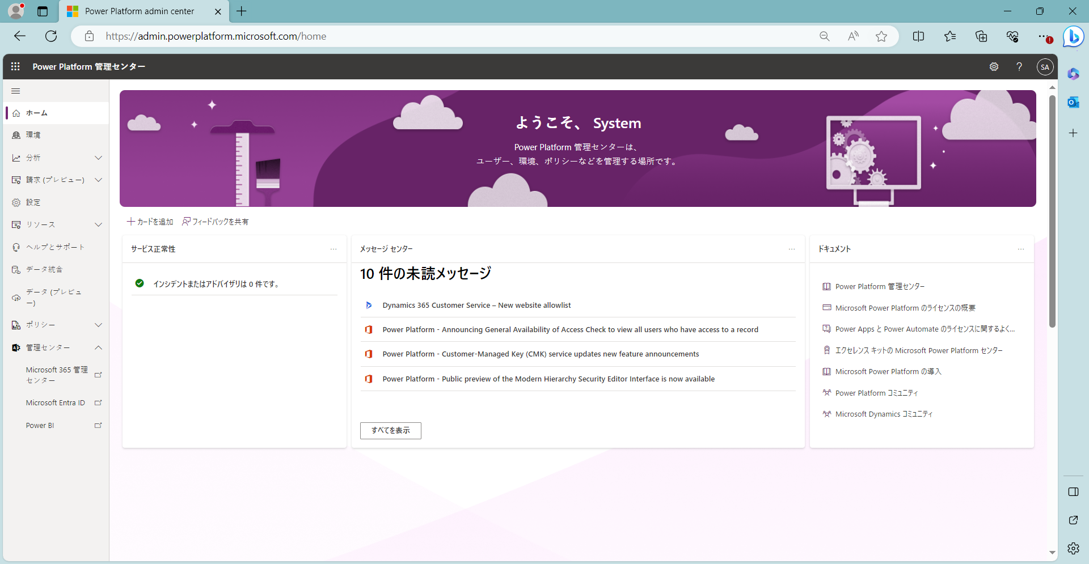The image size is (1089, 564).
Task: Open Edge sidebar settings gear
Action: pyautogui.click(x=1073, y=548)
